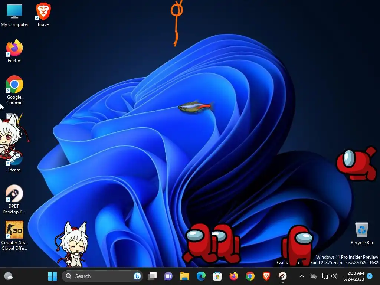Show hidden system tray icons
380x285 pixels.
[302, 276]
